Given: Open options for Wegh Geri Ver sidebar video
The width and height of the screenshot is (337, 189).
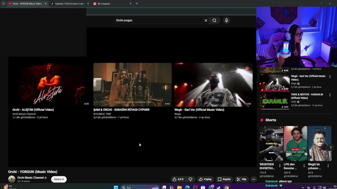Looking at the screenshot, I should point(330,77).
